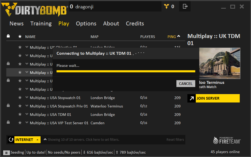Click the pause seeding icon in status bar
Screen dimensions: 251x157
6,153
